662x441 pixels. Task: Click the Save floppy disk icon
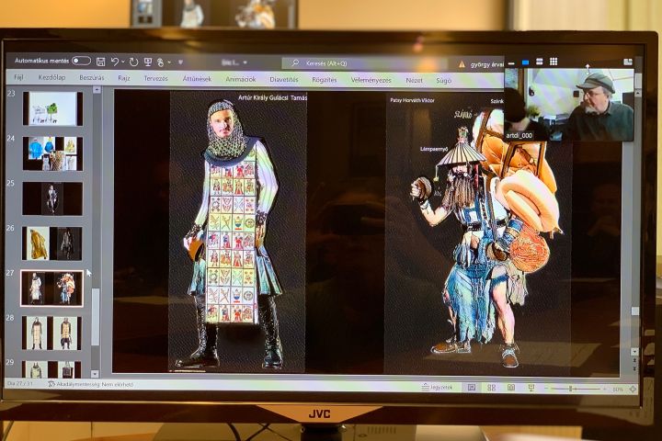(x=100, y=62)
